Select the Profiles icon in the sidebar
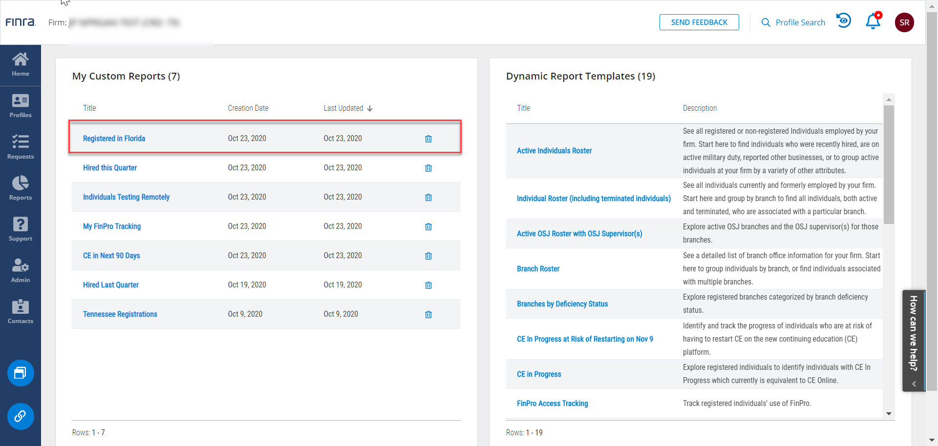The width and height of the screenshot is (938, 446). (x=20, y=105)
